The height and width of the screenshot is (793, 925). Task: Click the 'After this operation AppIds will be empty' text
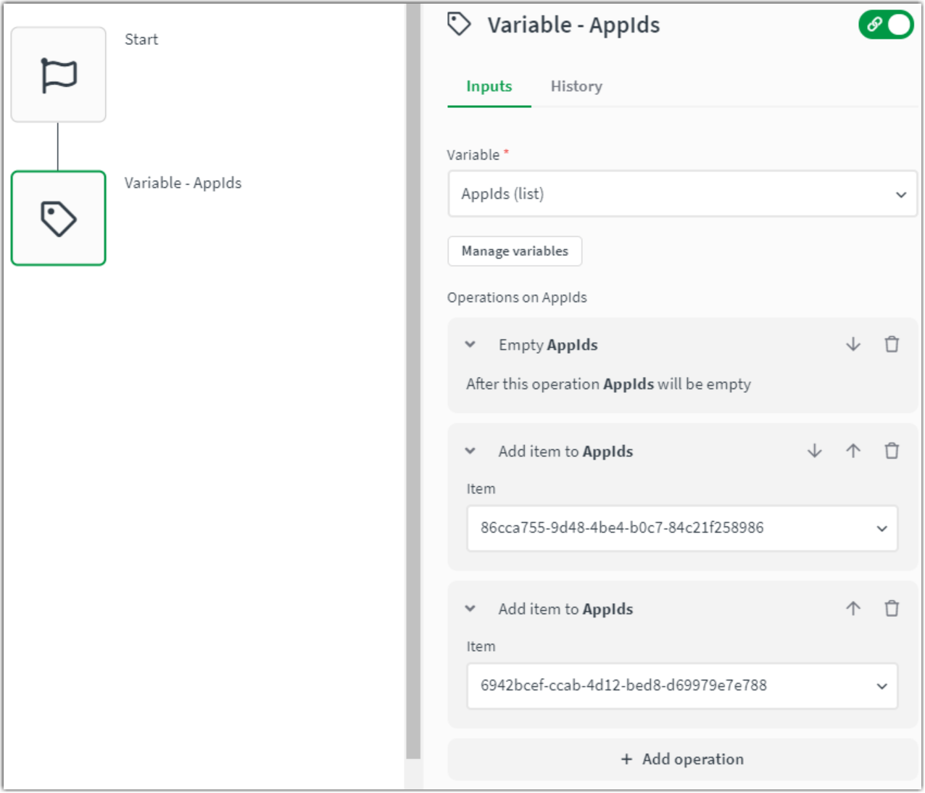(608, 384)
